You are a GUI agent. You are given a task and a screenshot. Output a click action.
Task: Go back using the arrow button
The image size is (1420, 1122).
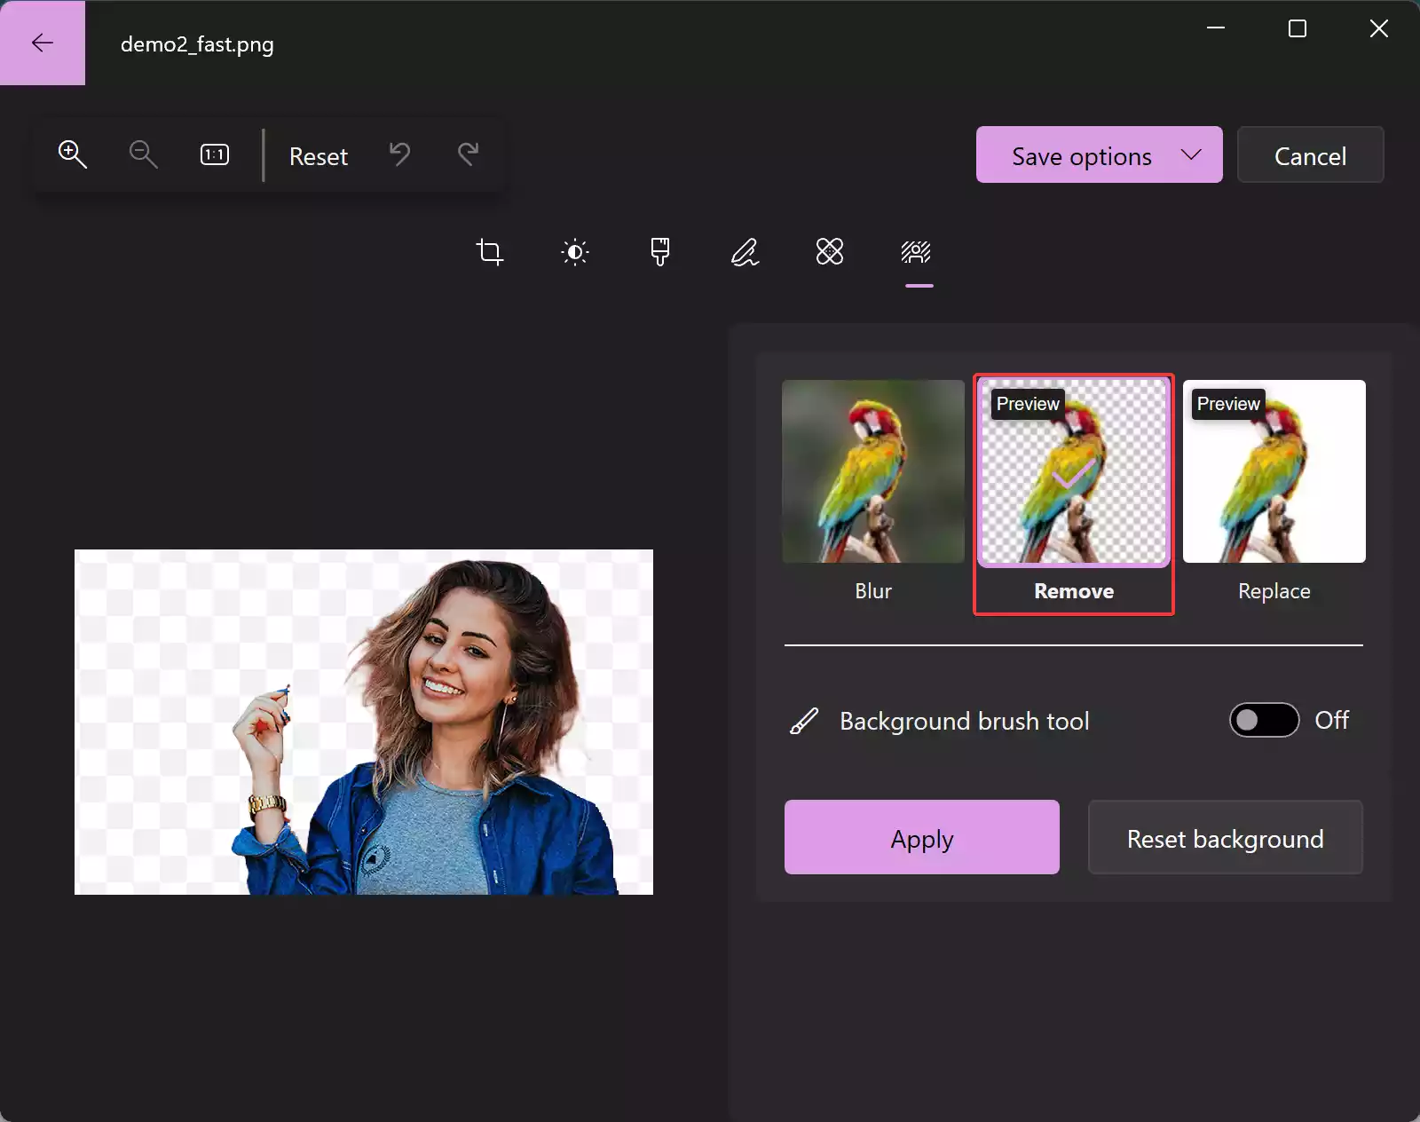point(42,43)
